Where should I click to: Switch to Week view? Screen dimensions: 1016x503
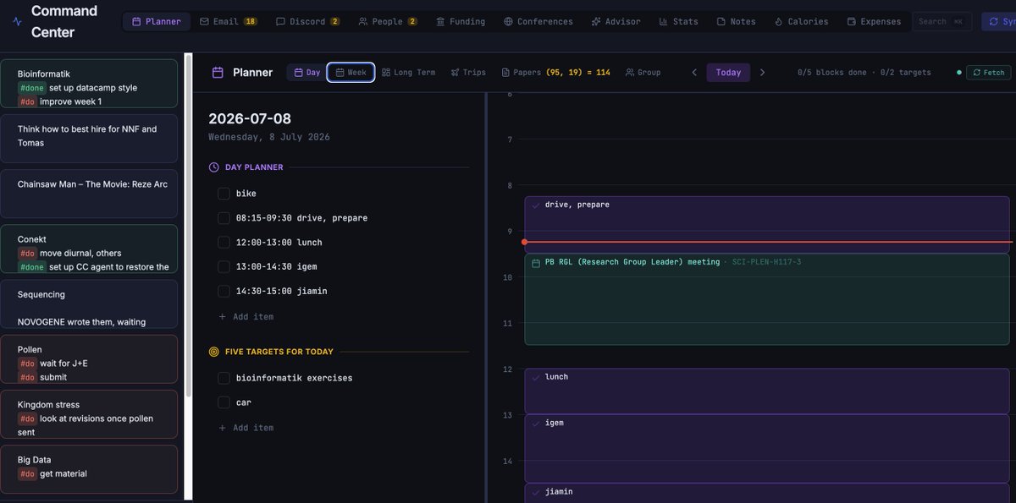click(351, 72)
